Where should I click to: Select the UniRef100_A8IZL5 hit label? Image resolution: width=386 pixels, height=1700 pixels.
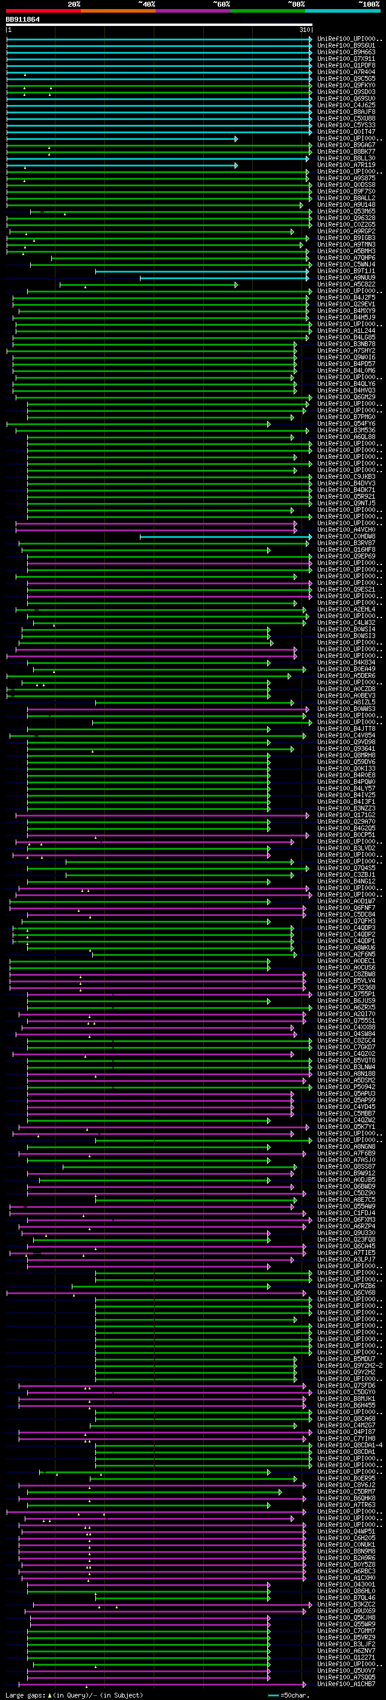tap(346, 702)
